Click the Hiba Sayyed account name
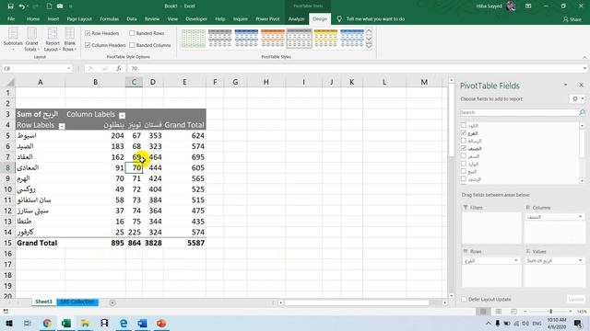The image size is (590, 331). (x=489, y=6)
